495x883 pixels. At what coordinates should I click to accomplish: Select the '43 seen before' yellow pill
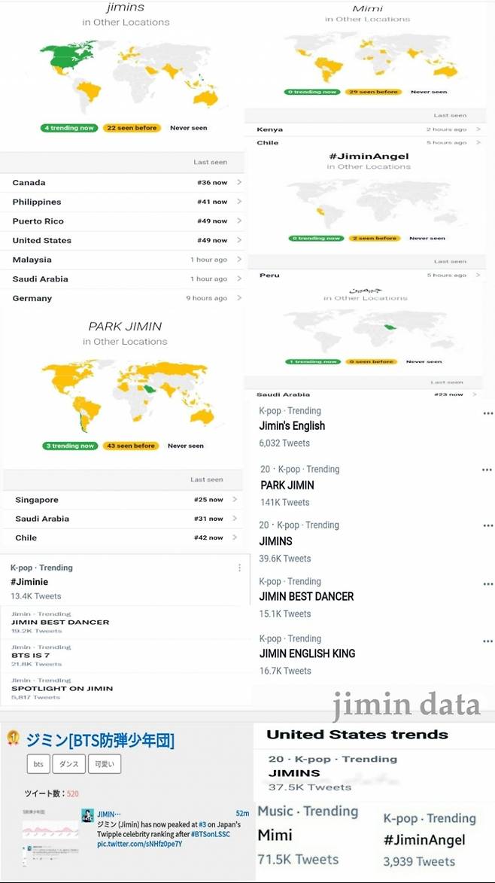130,446
